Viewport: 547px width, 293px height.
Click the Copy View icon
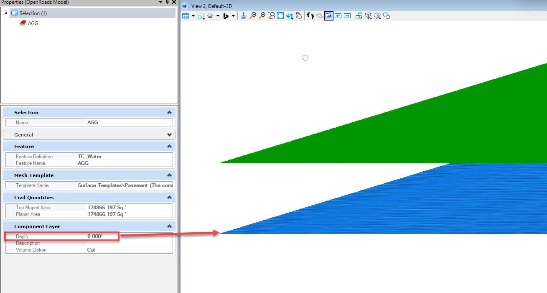(x=359, y=16)
